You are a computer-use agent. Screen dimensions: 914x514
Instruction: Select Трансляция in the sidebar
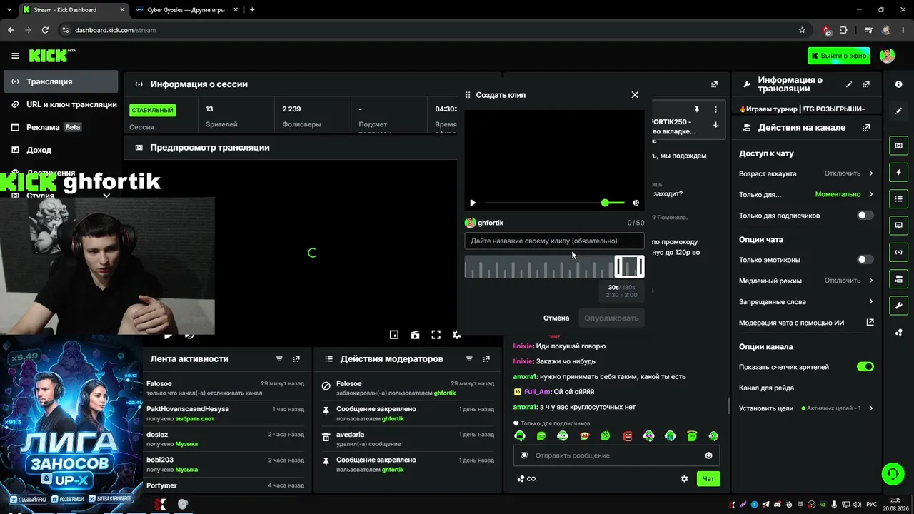[x=61, y=81]
